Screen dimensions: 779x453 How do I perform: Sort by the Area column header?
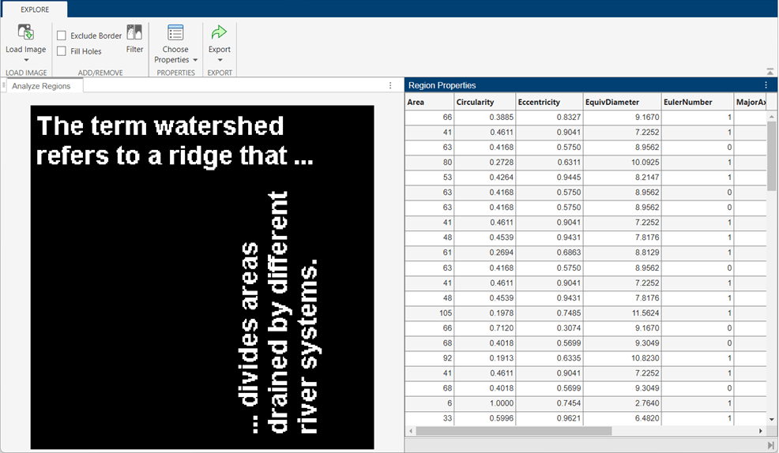pyautogui.click(x=429, y=102)
